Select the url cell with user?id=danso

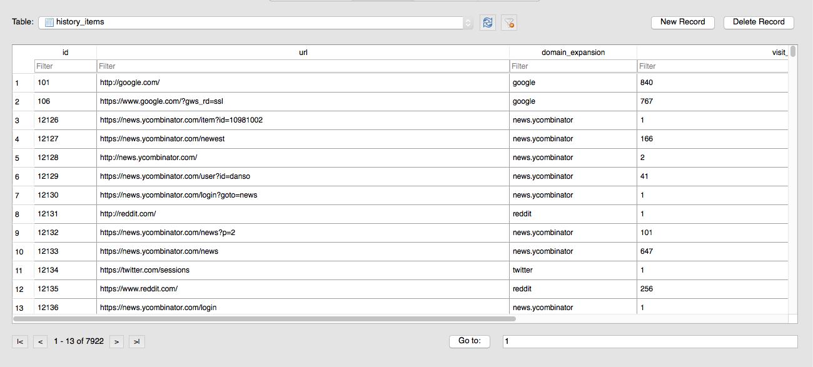pyautogui.click(x=303, y=176)
